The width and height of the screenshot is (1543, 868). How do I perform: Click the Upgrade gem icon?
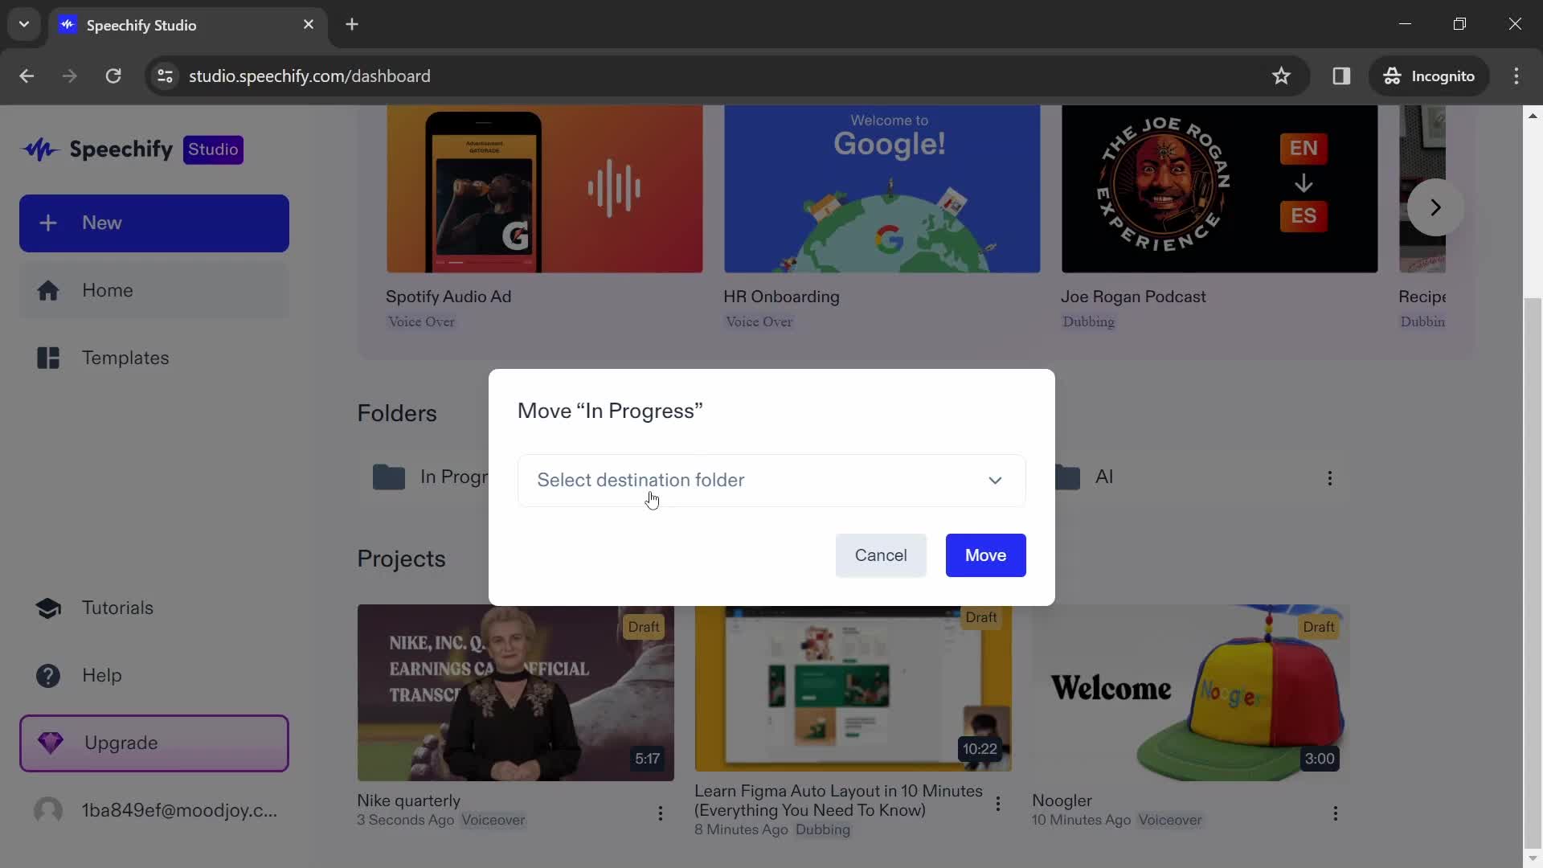tap(50, 742)
